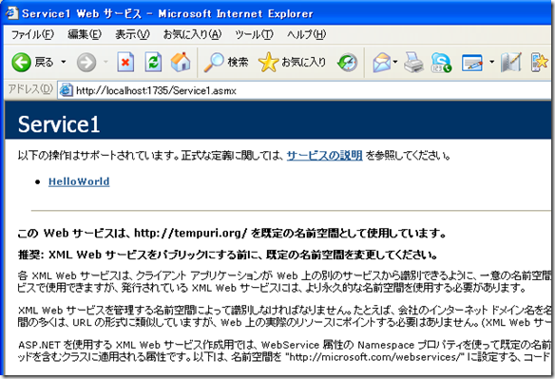Open the 編集(E) menu

click(x=85, y=35)
